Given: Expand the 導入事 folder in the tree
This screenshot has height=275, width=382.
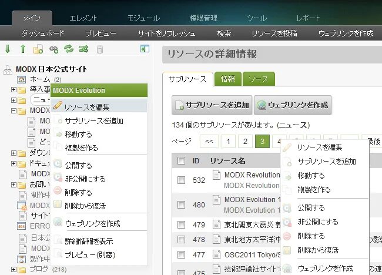Looking at the screenshot, I should [x=14, y=90].
